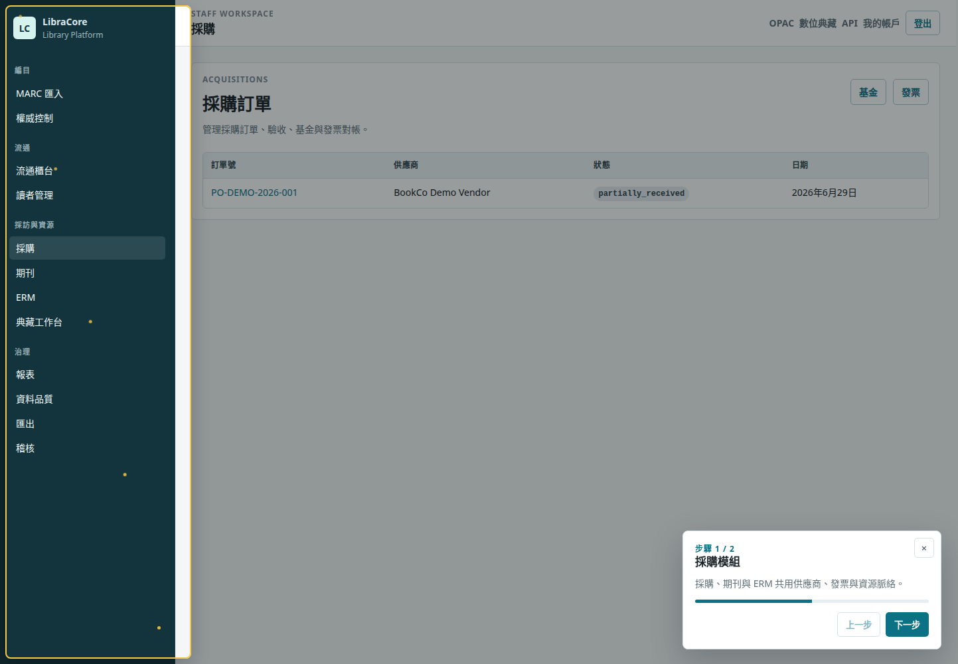
Task: Click the 登出 button
Action: tap(923, 23)
